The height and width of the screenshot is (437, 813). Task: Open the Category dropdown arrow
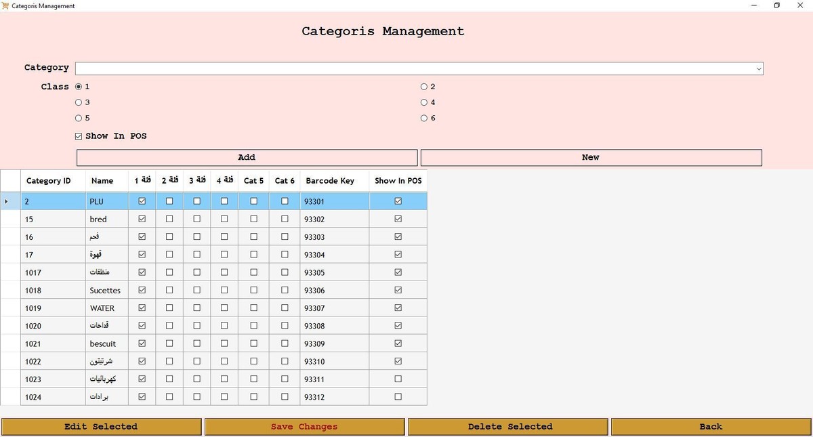click(758, 68)
